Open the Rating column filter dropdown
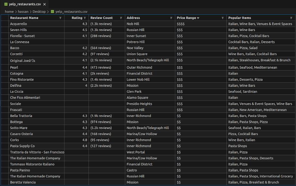 click(84, 18)
